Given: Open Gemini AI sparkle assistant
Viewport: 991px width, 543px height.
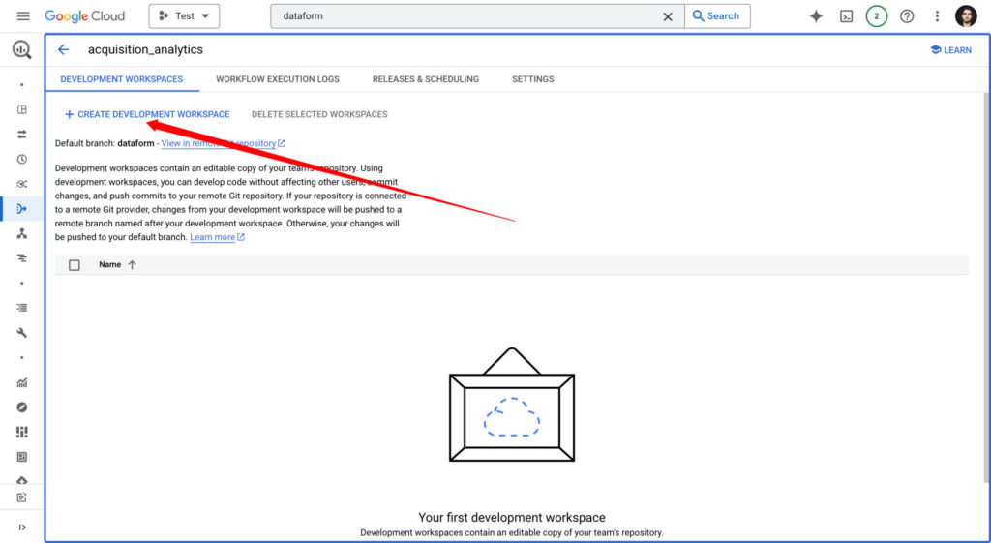Looking at the screenshot, I should (816, 16).
